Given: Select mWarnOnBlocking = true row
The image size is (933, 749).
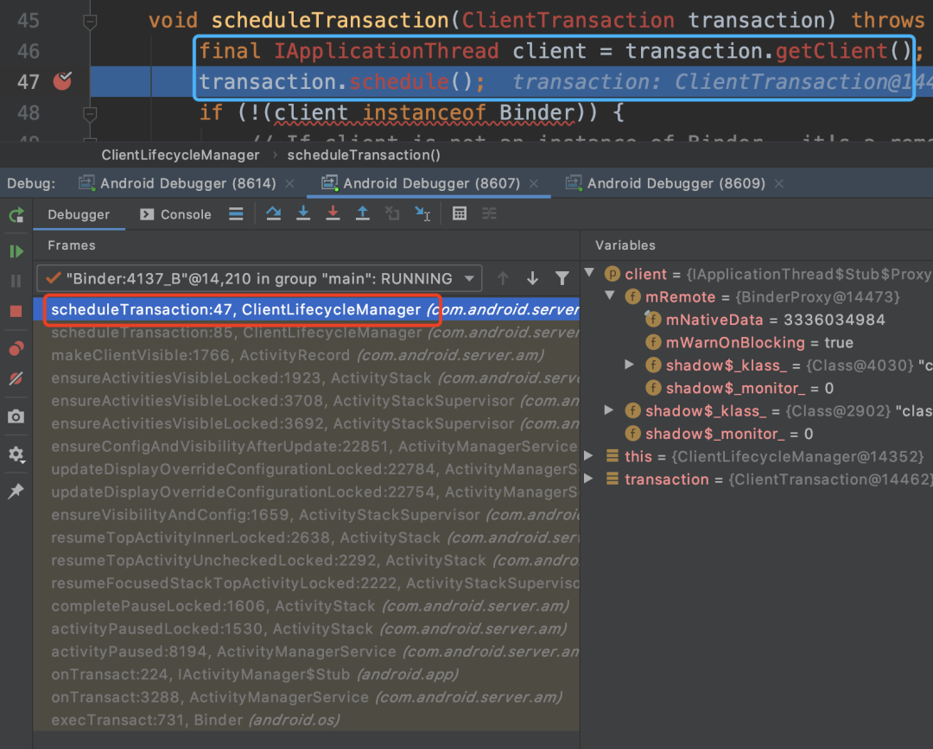Looking at the screenshot, I should coord(750,343).
